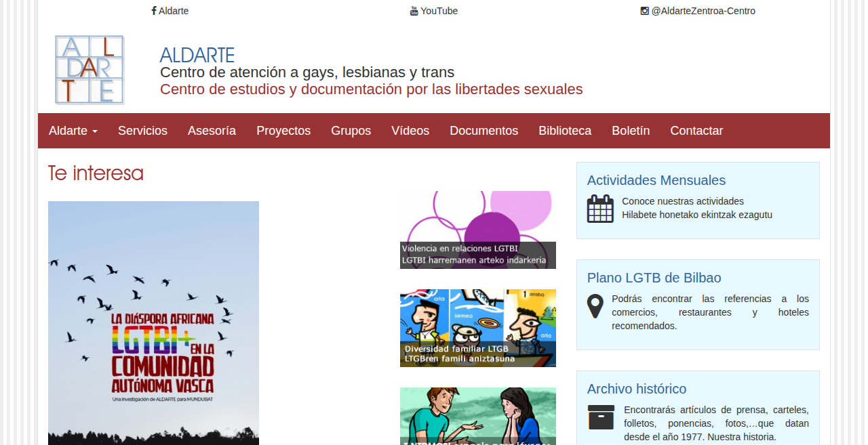Click the YouTube icon in top bar

pyautogui.click(x=414, y=11)
